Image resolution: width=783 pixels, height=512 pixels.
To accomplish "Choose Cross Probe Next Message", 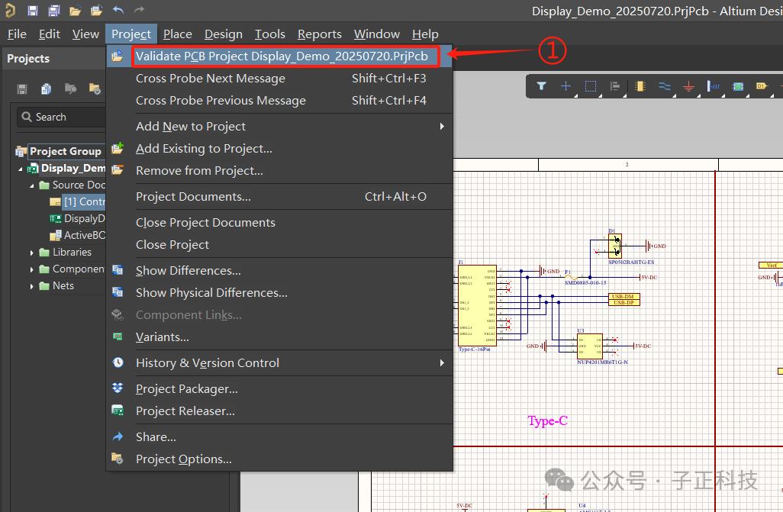I will tap(279, 79).
